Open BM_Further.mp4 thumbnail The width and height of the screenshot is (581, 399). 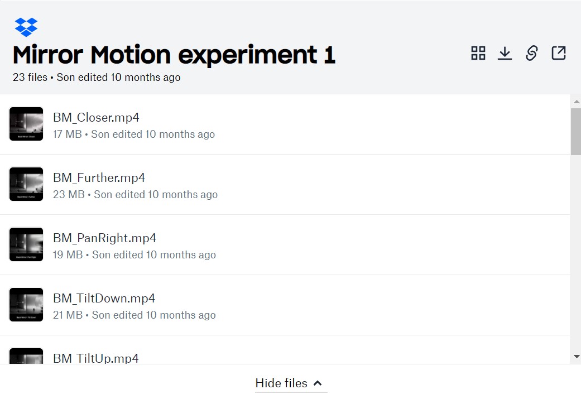click(x=26, y=184)
